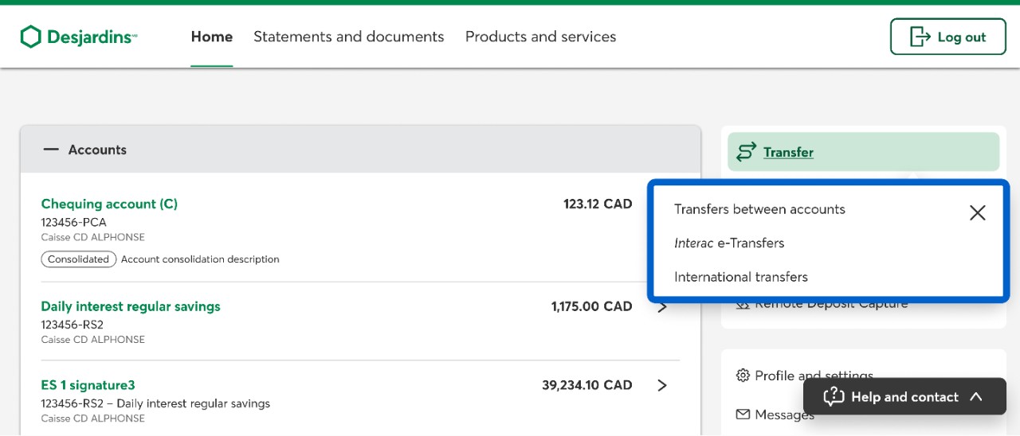
Task: Click the Log out button
Action: pos(947,37)
